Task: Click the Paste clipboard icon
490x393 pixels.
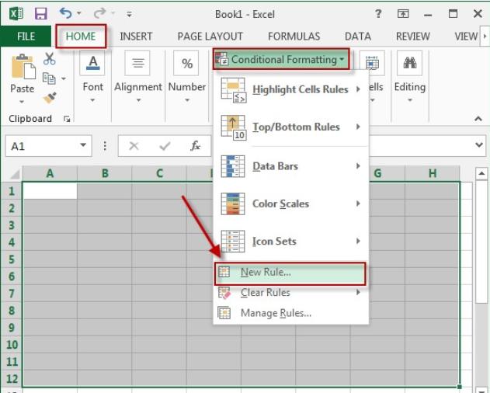Action: pos(23,66)
